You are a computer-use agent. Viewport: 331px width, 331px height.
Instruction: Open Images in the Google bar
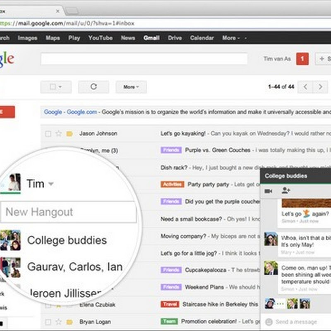(27, 38)
